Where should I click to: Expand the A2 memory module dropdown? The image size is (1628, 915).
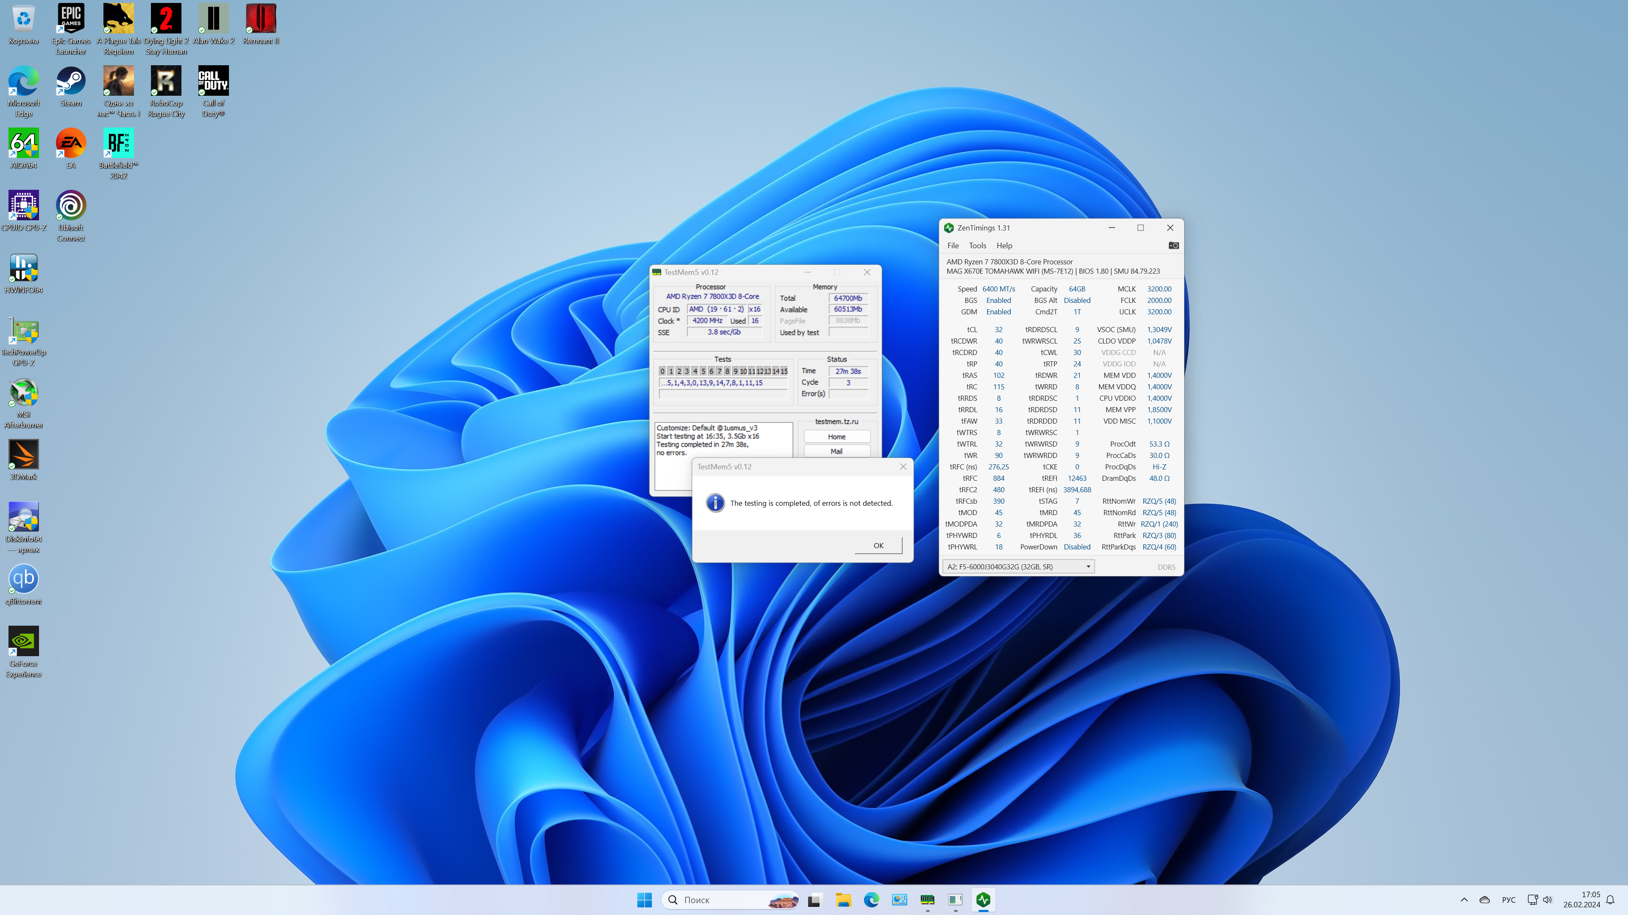pos(1087,566)
